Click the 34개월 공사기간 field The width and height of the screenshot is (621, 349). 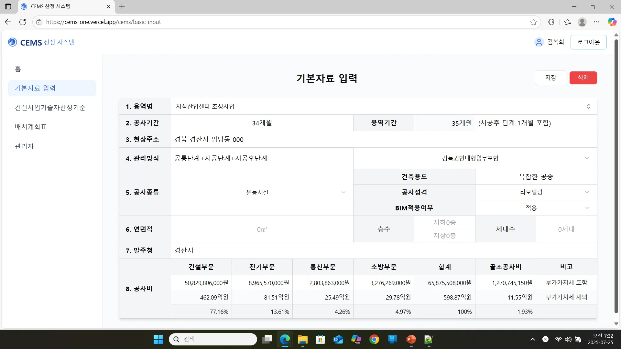[x=262, y=123]
